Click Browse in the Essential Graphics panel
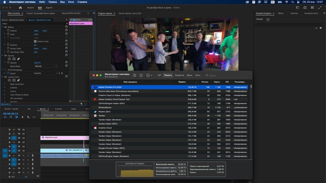This screenshot has width=326, height=183. (260, 18)
